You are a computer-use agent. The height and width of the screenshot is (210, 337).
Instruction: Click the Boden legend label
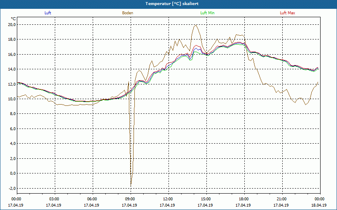tap(128, 13)
